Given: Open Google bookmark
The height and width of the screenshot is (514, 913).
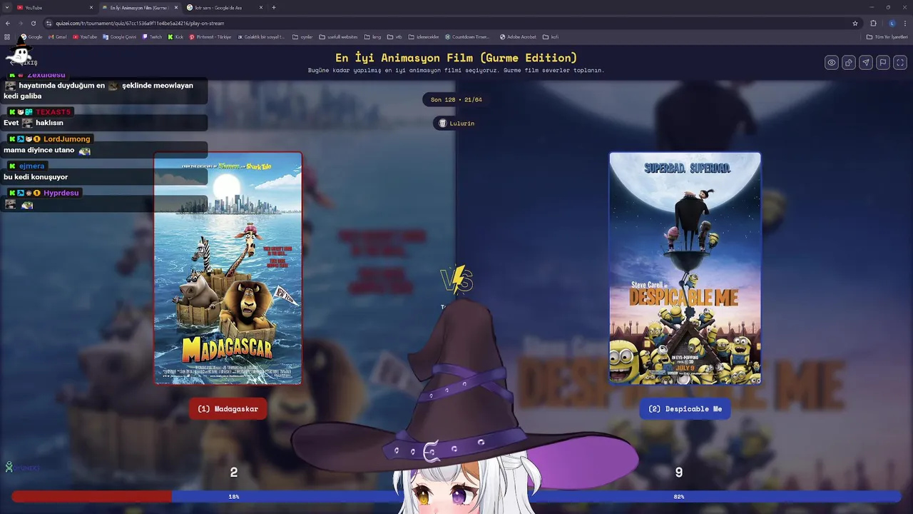Looking at the screenshot, I should (32, 36).
